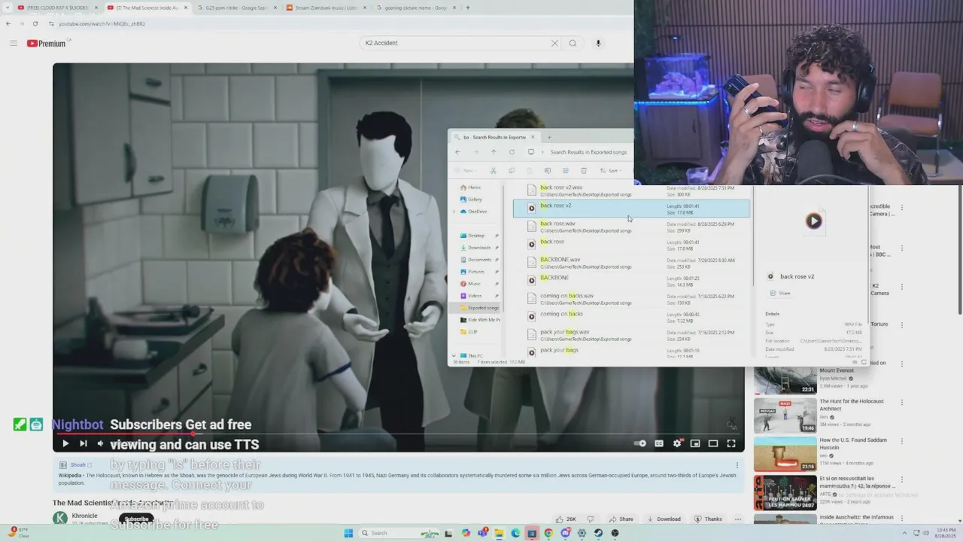963x542 pixels.
Task: Click Share in the details pane
Action: pyautogui.click(x=780, y=294)
